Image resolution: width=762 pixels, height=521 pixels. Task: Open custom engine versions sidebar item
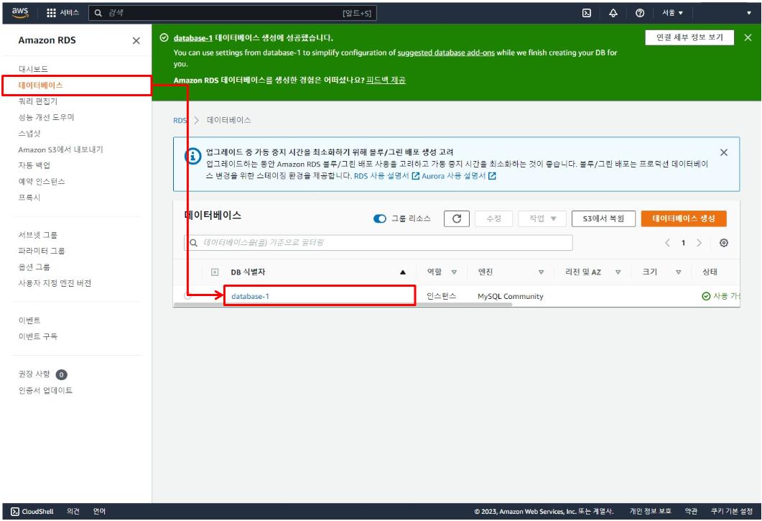point(55,283)
